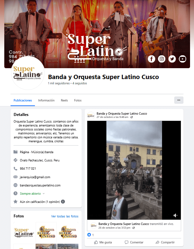Click the Comentar button
This screenshot has height=249, width=194.
134,242
